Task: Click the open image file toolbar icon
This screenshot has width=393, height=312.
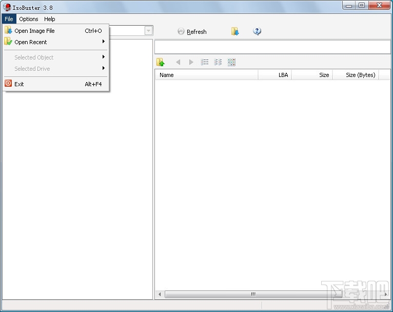Action: [235, 31]
